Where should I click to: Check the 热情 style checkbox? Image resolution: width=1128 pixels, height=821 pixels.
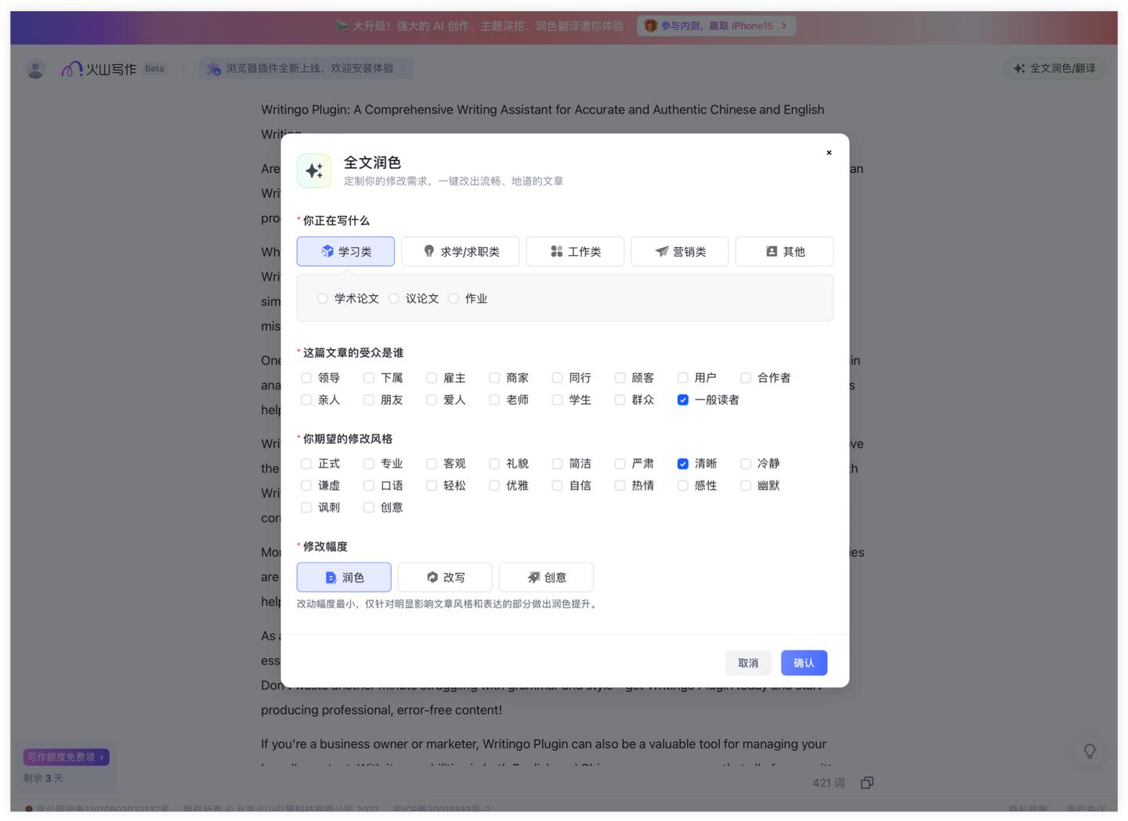coord(620,486)
